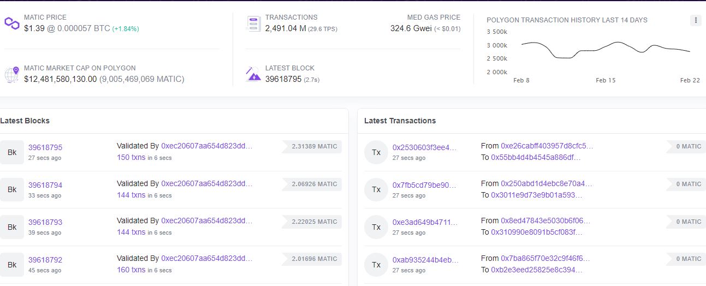Click the latest block gauge icon
Screen dimensions: 706x286
(x=254, y=74)
